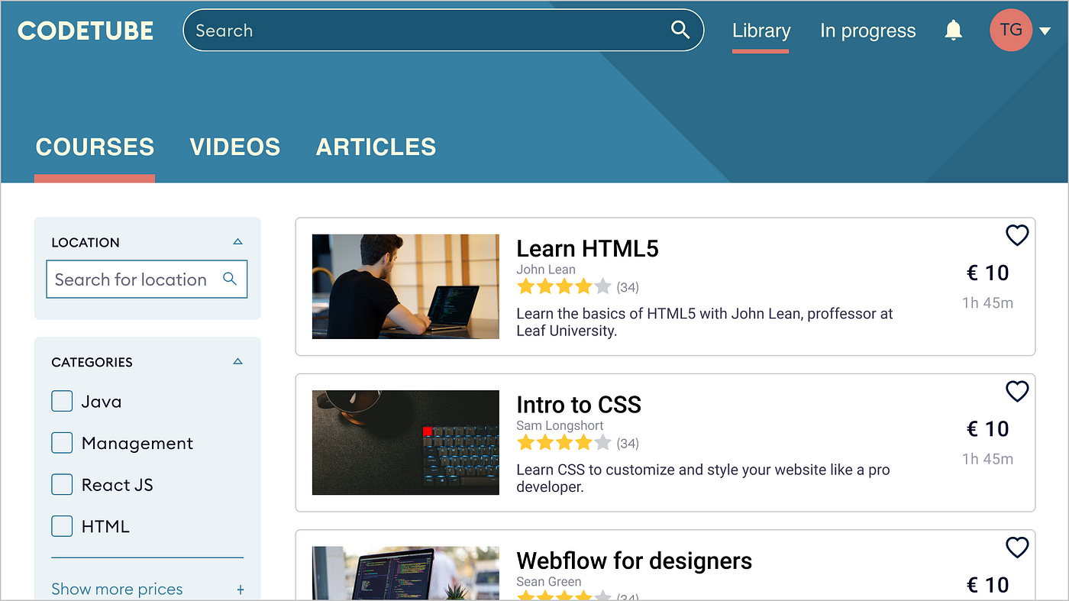Open the Library nav item

point(761,31)
